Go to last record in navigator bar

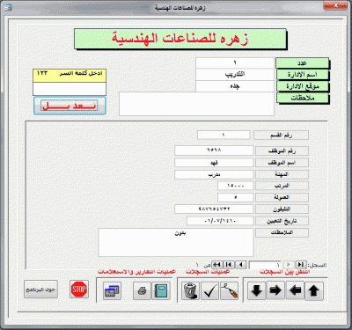(230, 265)
